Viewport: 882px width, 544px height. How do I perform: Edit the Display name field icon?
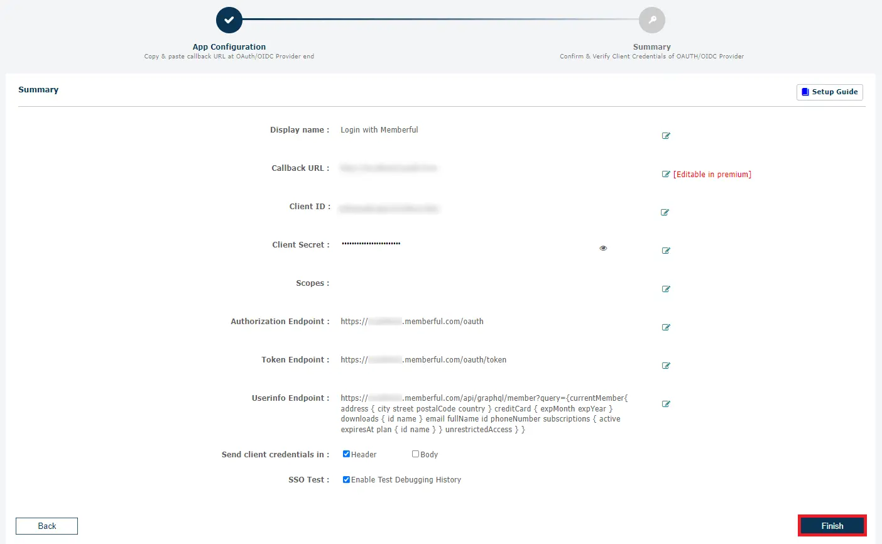pyautogui.click(x=666, y=136)
